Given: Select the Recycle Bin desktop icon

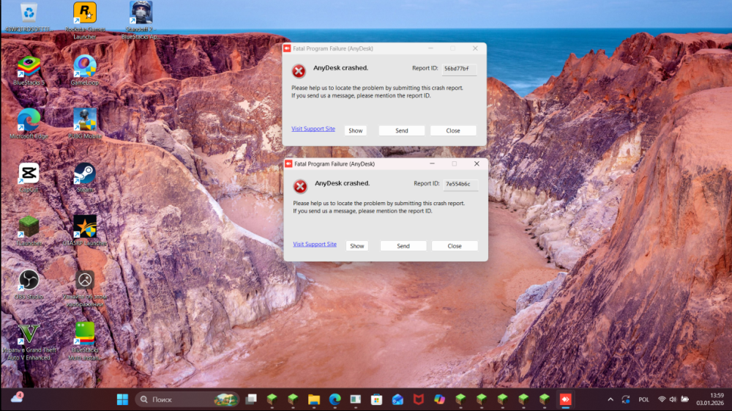Looking at the screenshot, I should pyautogui.click(x=29, y=18).
